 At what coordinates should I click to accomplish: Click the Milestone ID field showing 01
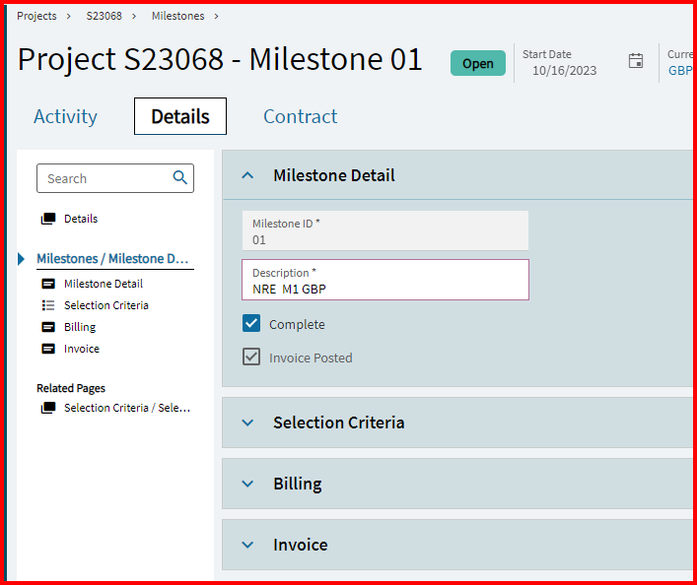pyautogui.click(x=385, y=230)
